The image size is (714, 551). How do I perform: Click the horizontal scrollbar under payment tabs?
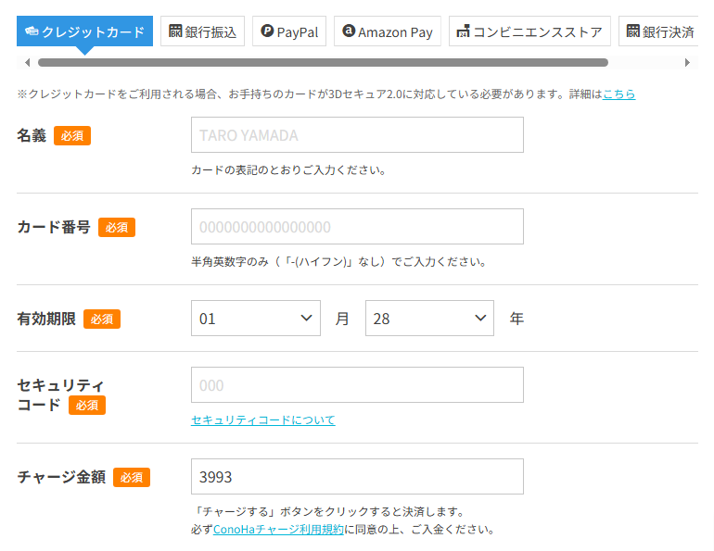point(323,63)
